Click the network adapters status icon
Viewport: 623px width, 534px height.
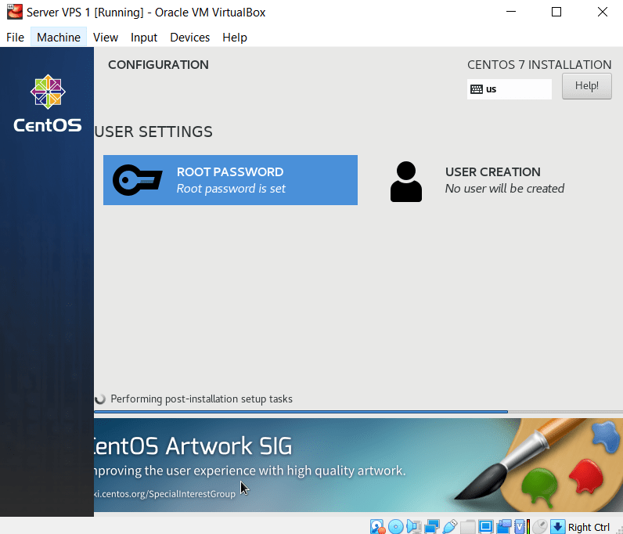432,526
